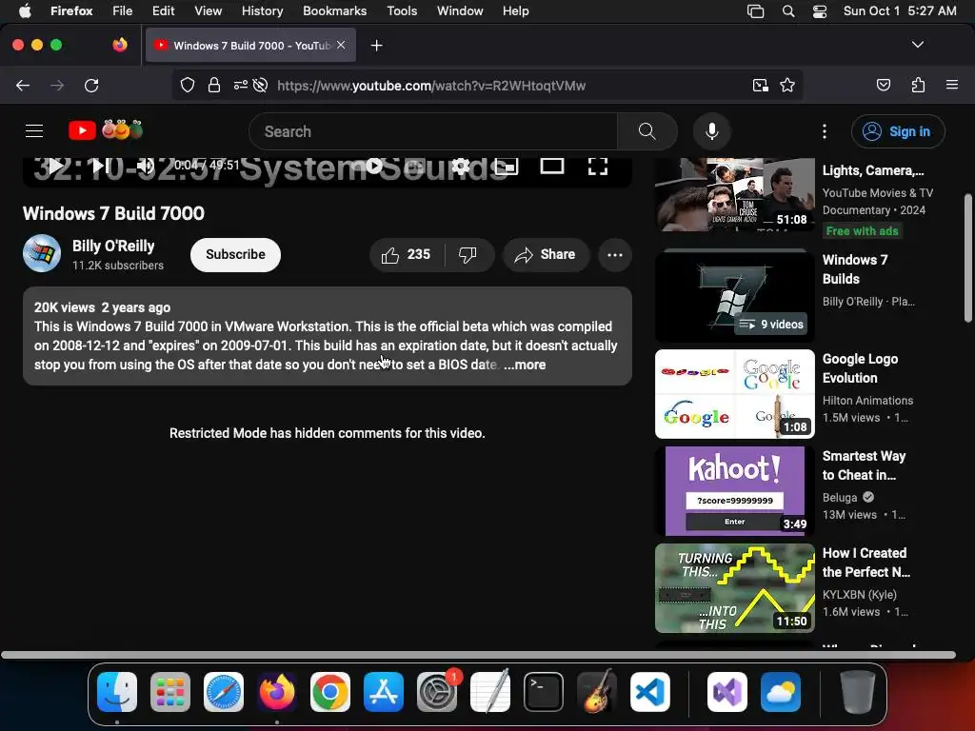Open a new tab
The image size is (975, 731).
pyautogui.click(x=376, y=46)
